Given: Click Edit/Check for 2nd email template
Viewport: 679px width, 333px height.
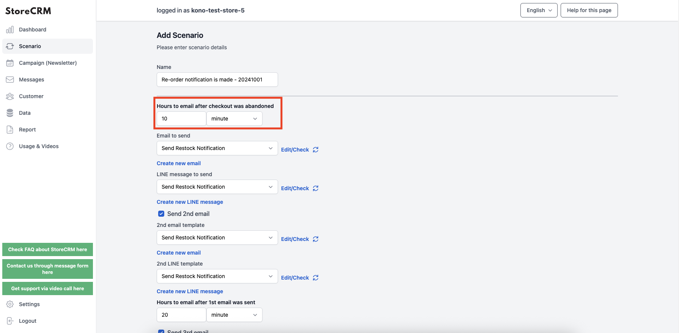Looking at the screenshot, I should [295, 239].
